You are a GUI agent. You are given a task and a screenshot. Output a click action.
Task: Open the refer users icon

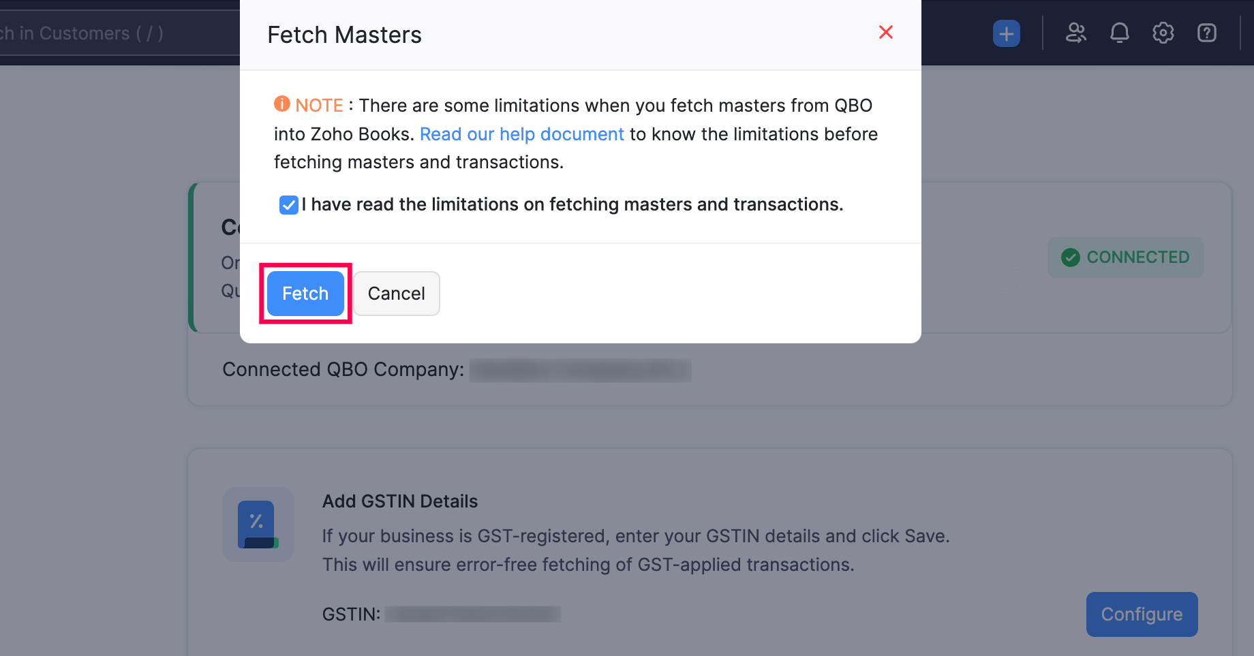pos(1075,33)
